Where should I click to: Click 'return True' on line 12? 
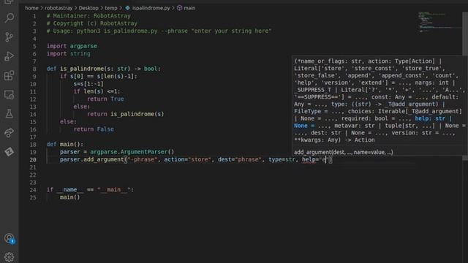[105, 99]
